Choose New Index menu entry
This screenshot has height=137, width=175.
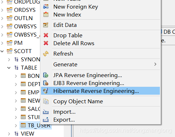(x=100, y=15)
